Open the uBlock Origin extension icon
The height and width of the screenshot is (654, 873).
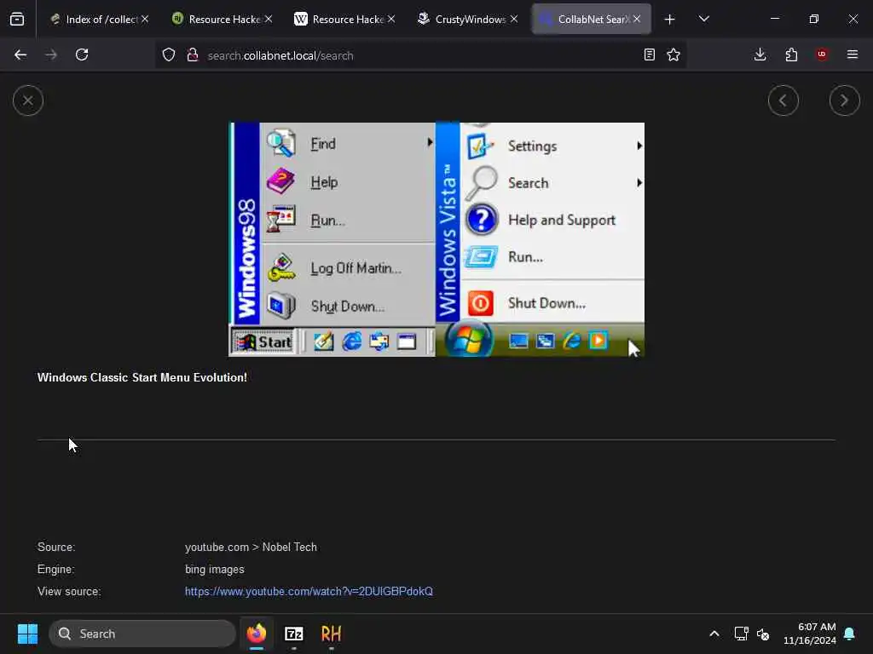click(822, 54)
